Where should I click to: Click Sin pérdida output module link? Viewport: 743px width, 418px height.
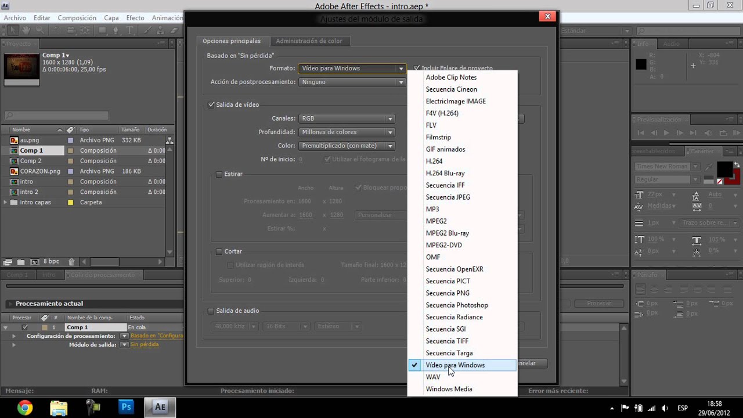145,345
